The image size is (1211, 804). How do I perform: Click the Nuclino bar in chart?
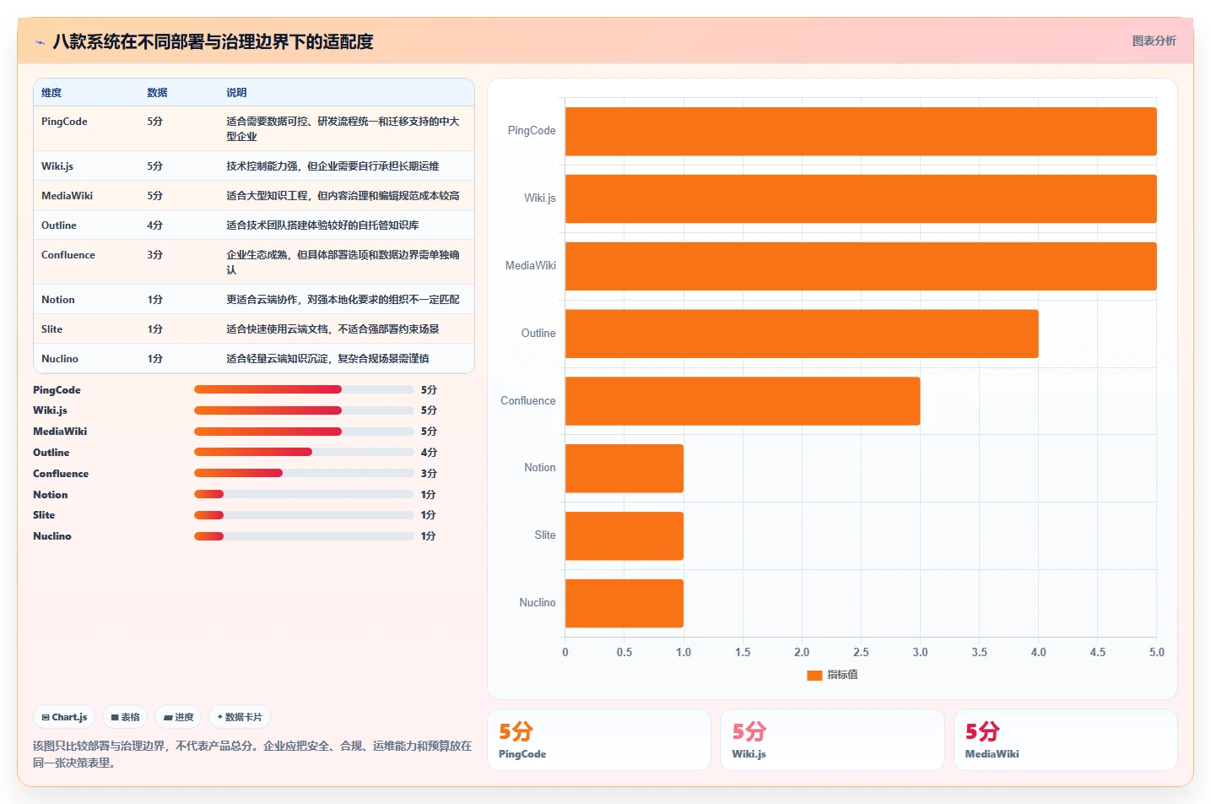click(x=624, y=603)
